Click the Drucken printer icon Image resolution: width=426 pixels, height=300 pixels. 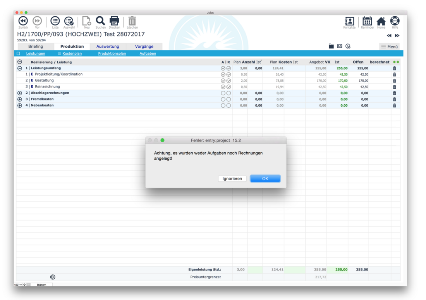[x=114, y=21]
